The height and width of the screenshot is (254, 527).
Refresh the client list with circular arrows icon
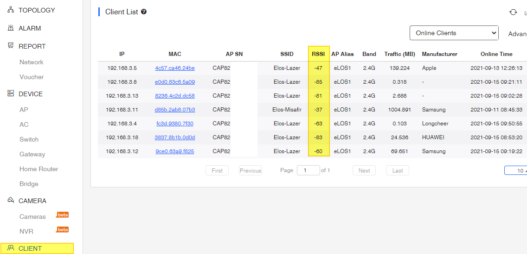(513, 12)
